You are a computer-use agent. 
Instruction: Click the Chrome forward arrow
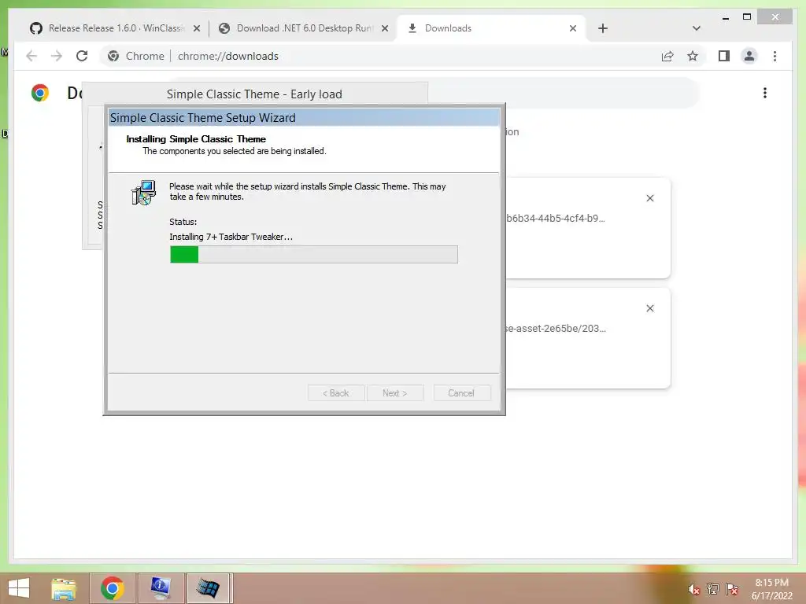[57, 56]
